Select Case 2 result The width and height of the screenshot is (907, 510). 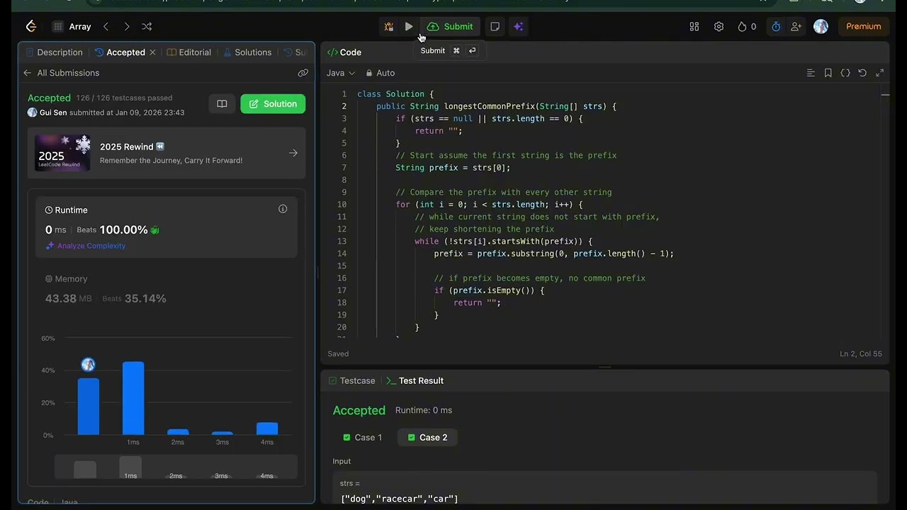pyautogui.click(x=427, y=437)
